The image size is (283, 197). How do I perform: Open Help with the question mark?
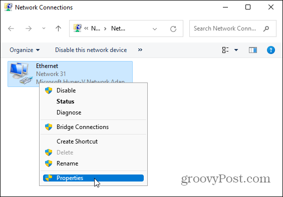[x=270, y=50]
